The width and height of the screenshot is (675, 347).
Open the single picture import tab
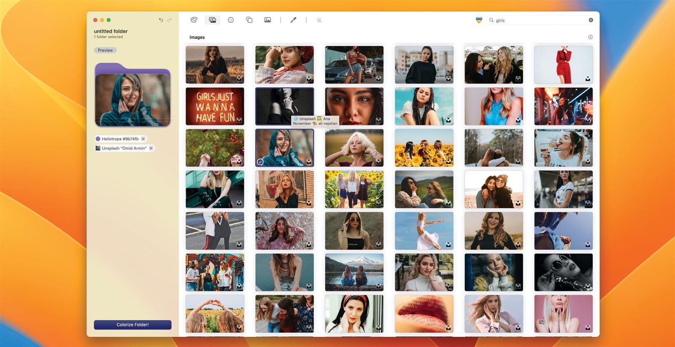coord(267,20)
